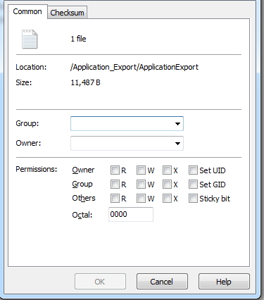264x300 pixels.
Task: Enable the Set GID checkbox
Action: [x=193, y=185]
